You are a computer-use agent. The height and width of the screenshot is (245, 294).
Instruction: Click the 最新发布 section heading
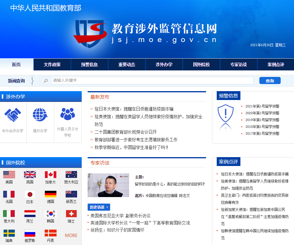[100, 97]
